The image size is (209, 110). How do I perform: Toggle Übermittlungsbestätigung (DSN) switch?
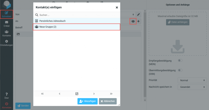(x=180, y=70)
